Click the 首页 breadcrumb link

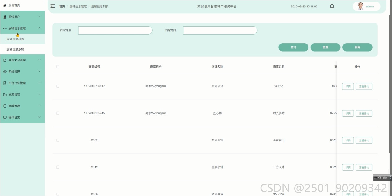[62, 6]
